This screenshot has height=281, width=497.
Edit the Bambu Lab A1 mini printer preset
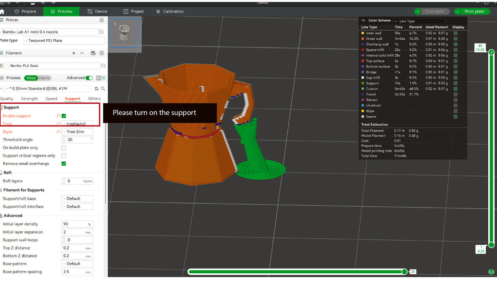101,31
